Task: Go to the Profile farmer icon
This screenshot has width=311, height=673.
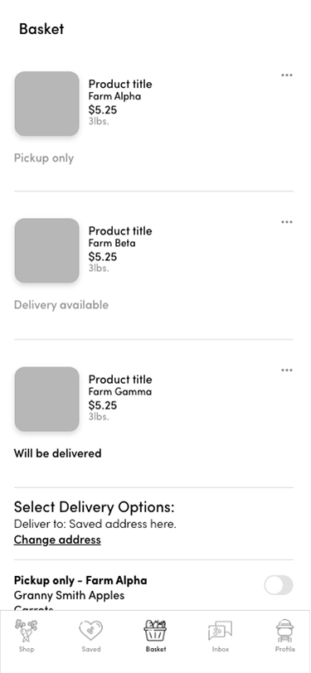Action: [x=284, y=630]
